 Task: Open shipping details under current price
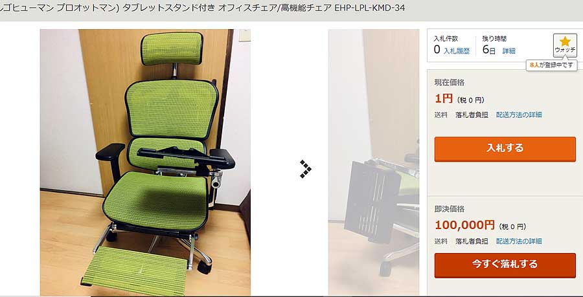coord(519,115)
